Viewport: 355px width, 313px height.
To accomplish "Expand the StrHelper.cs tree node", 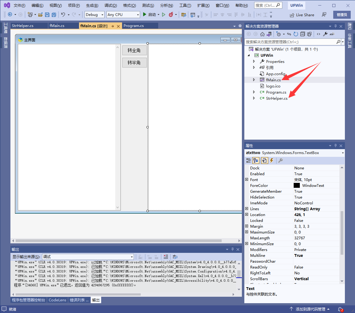I will pyautogui.click(x=254, y=98).
